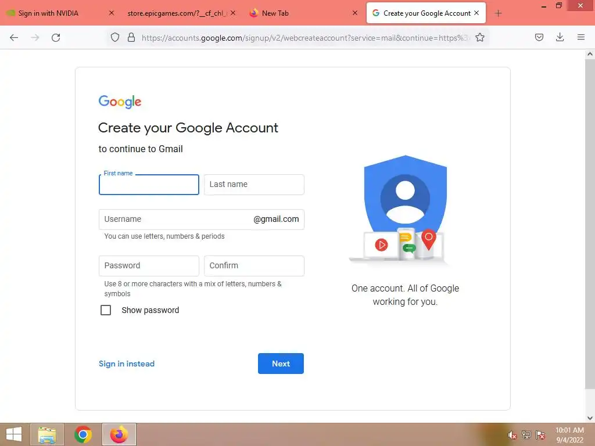Click the Google logo
This screenshot has width=595, height=446.
pyautogui.click(x=120, y=102)
